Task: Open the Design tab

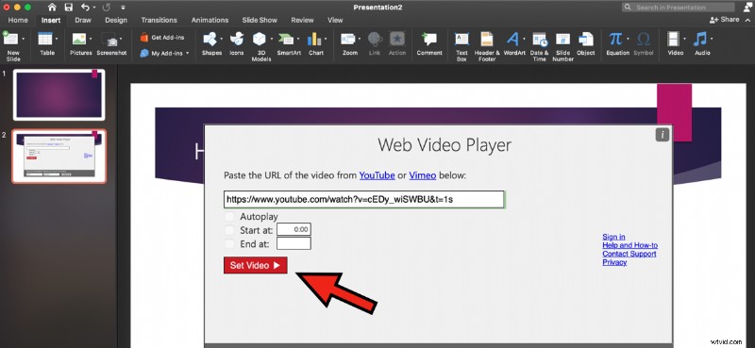Action: pos(116,20)
